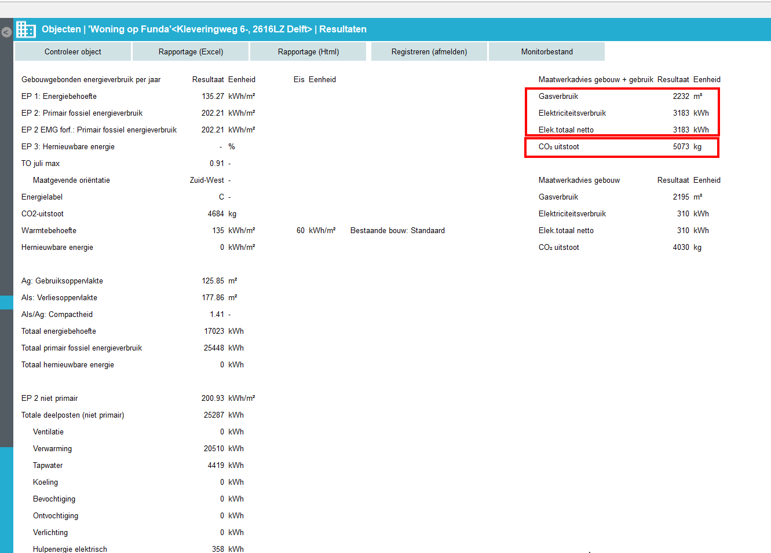Click the Verwarming value 20510
Screen dimensions: 771x553
point(214,449)
